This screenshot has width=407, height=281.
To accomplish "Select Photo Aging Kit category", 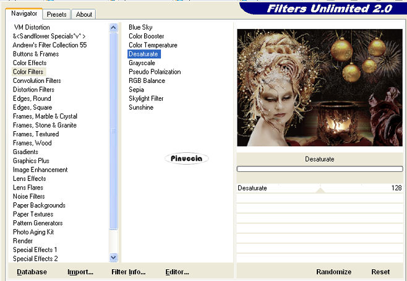I will pos(33,232).
